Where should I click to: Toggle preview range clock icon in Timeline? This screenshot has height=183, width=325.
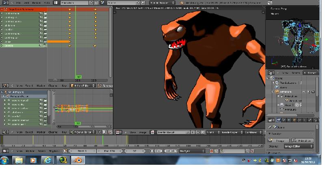[65, 151]
